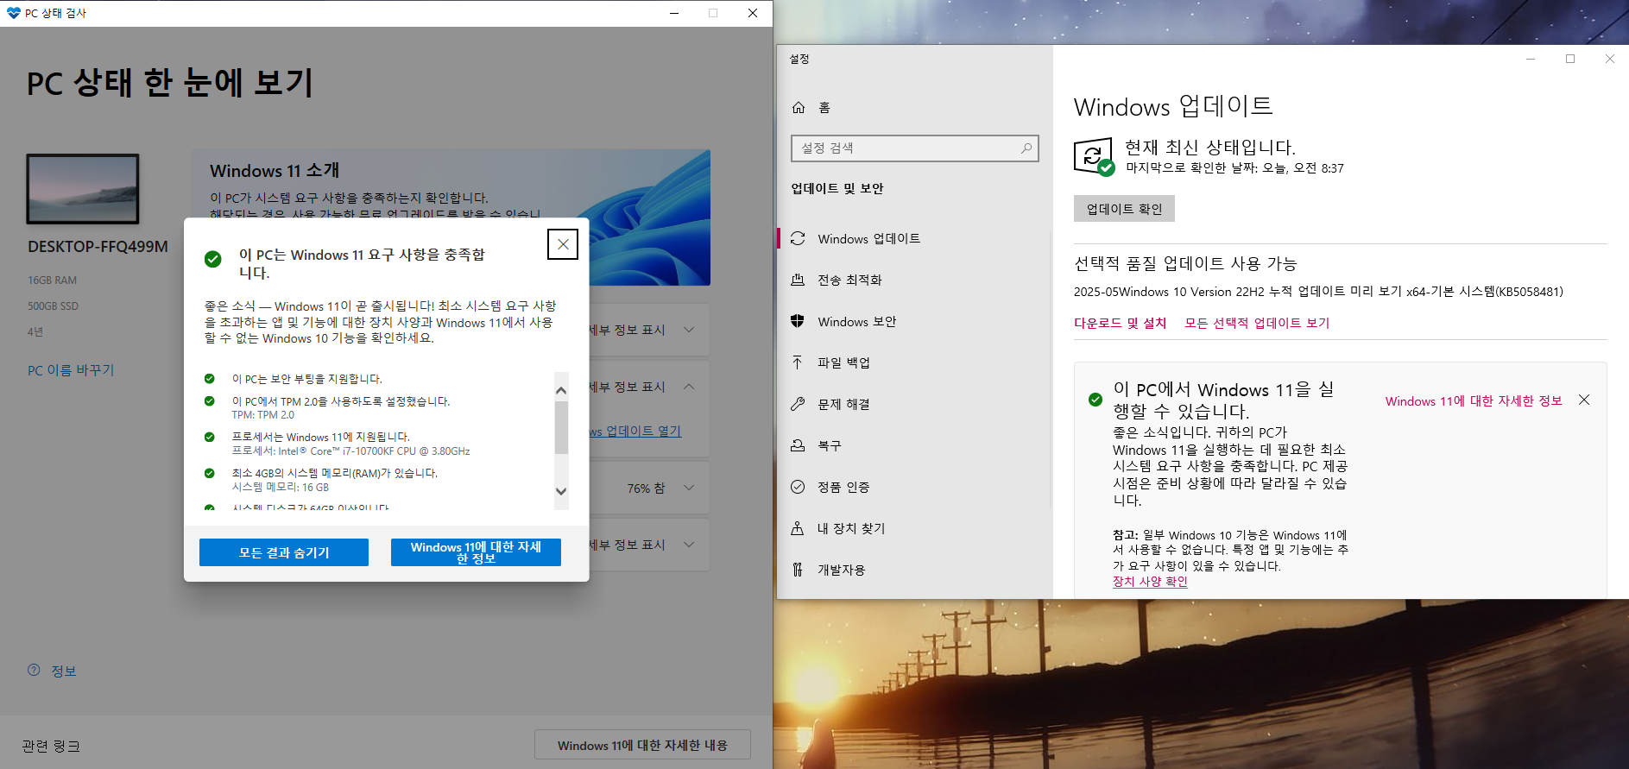
Task: Click the green check in Windows 11 banner
Action: (x=1095, y=400)
